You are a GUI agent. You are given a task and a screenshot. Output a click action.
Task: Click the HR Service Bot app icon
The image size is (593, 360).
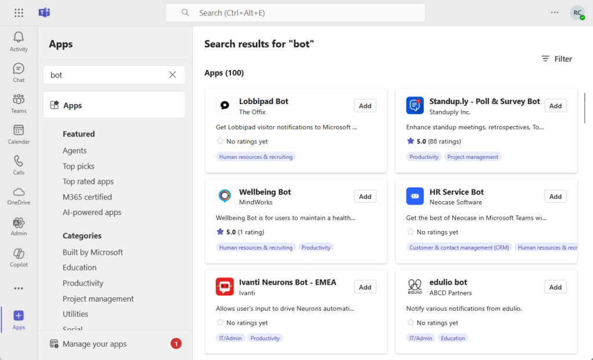(x=415, y=196)
